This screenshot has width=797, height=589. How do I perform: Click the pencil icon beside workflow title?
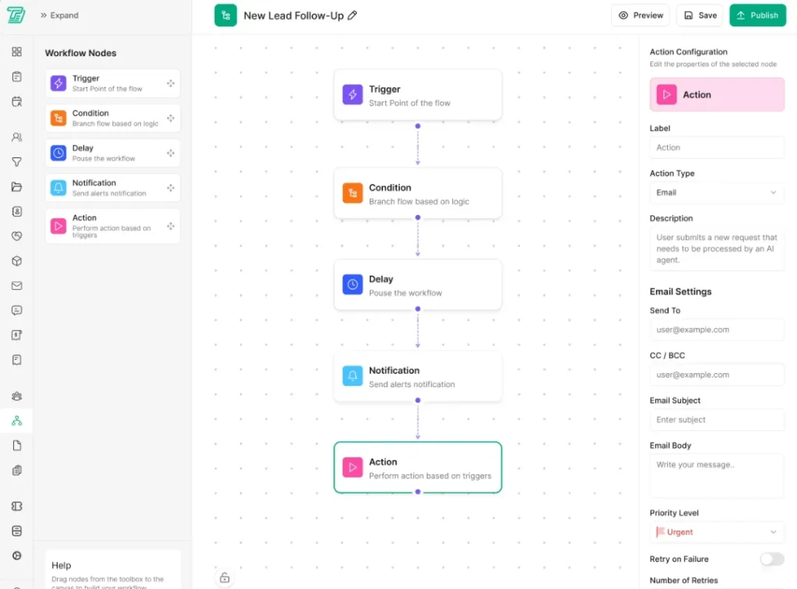(x=353, y=16)
